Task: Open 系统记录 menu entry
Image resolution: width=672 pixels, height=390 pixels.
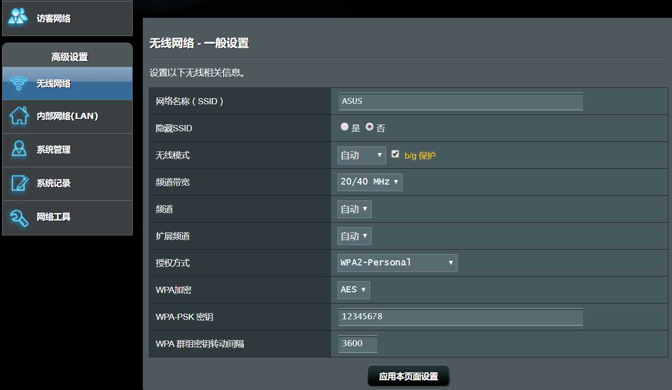Action: point(67,184)
